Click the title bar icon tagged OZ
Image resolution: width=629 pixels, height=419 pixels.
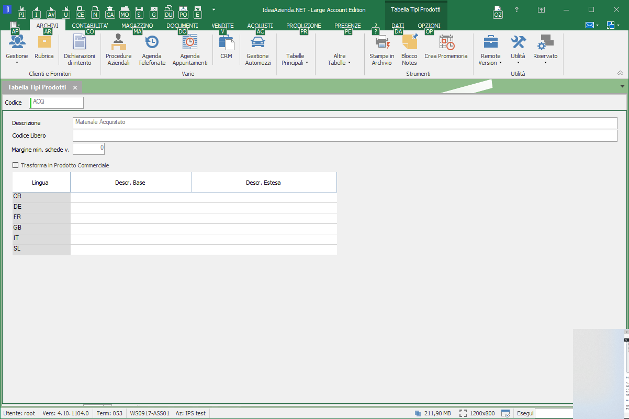click(498, 12)
